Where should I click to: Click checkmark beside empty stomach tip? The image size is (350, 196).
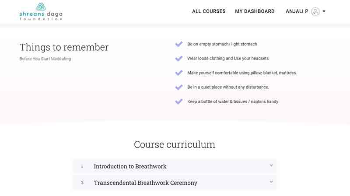178,44
